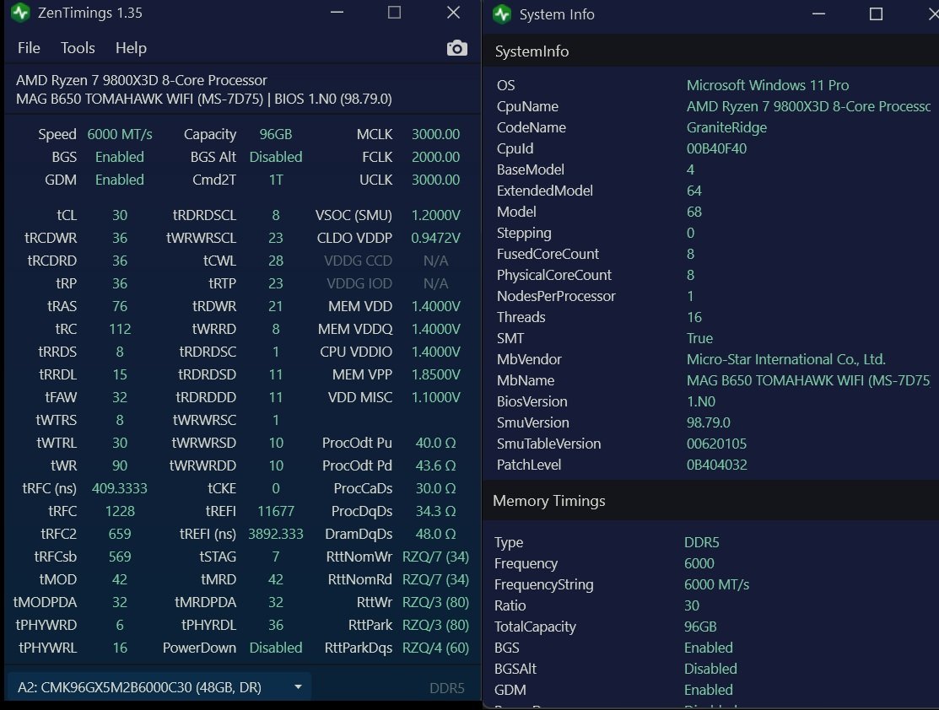Click the RttParkDqs value RZQ/4 (60)
This screenshot has width=939, height=710.
(x=435, y=648)
